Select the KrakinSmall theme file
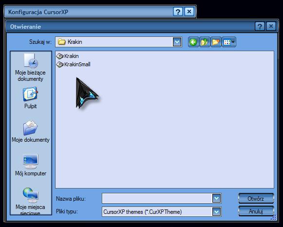The image size is (283, 227). pyautogui.click(x=73, y=64)
